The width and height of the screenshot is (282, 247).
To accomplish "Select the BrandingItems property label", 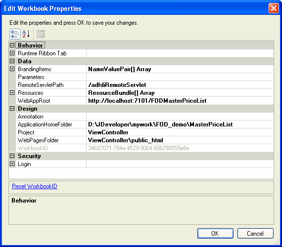I will pos(34,69).
